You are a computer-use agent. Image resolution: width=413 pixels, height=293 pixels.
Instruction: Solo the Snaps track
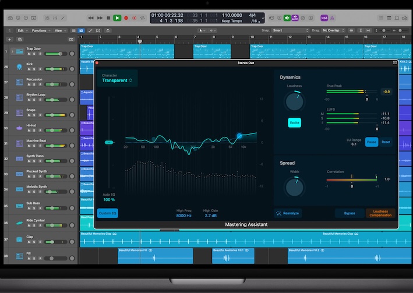click(34, 115)
